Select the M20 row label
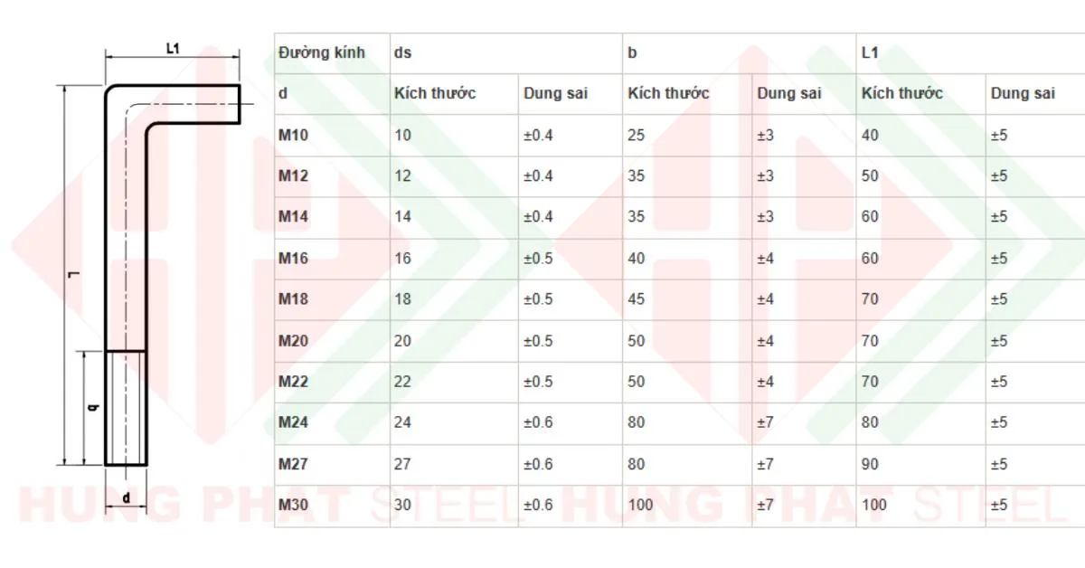This screenshot has width=1085, height=568. point(293,341)
